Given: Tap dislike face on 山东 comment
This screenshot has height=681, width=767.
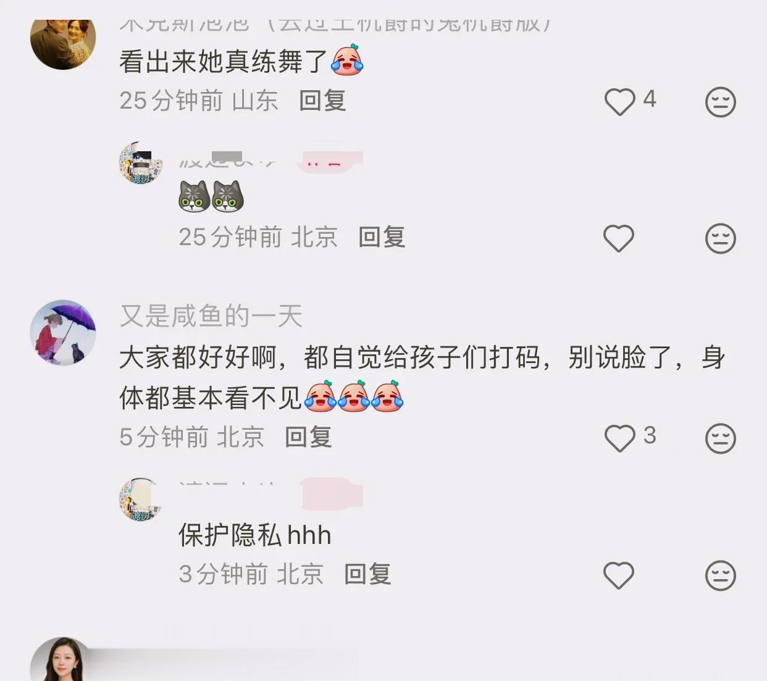Looking at the screenshot, I should 721,102.
